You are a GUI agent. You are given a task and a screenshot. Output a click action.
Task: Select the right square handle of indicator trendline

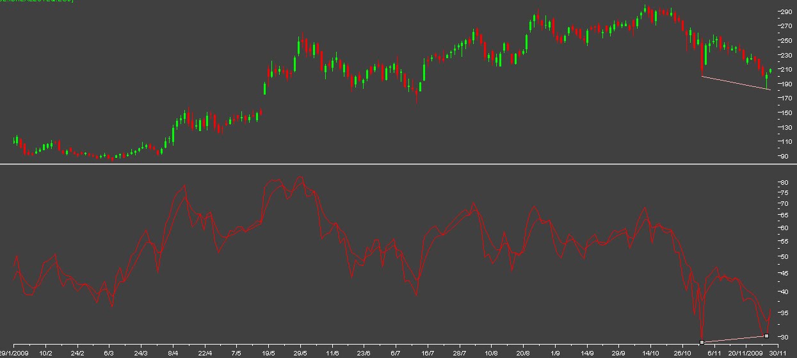[767, 336]
